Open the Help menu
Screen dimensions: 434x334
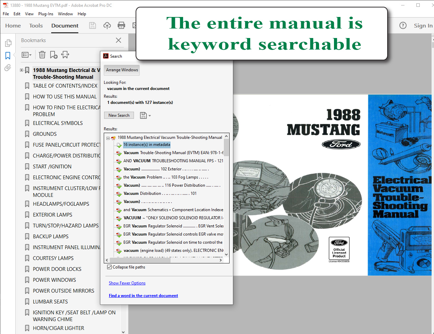tap(82, 14)
